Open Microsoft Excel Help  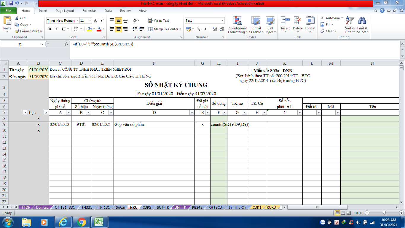382,11
